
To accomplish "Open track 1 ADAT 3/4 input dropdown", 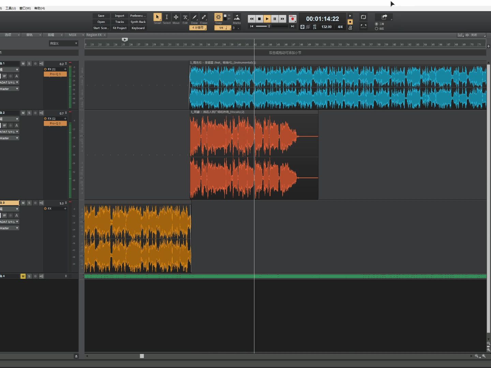I will [9, 82].
